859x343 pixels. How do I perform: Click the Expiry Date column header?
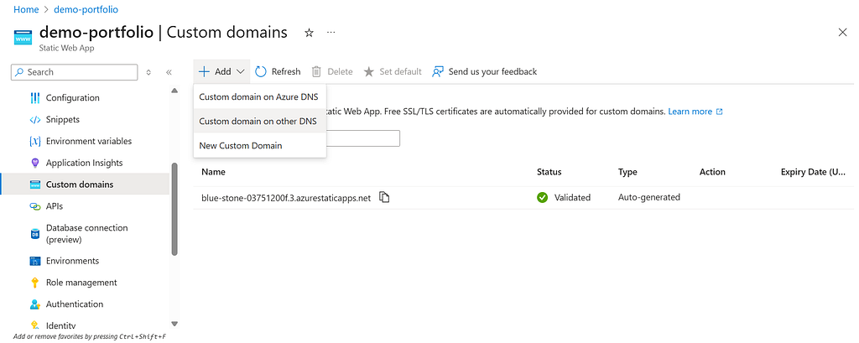tap(813, 171)
